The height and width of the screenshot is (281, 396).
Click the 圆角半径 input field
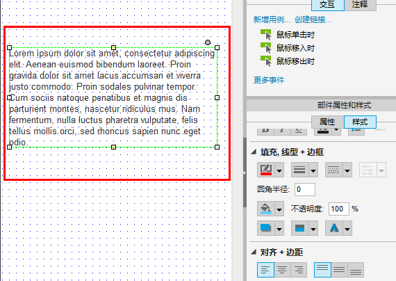coord(305,189)
